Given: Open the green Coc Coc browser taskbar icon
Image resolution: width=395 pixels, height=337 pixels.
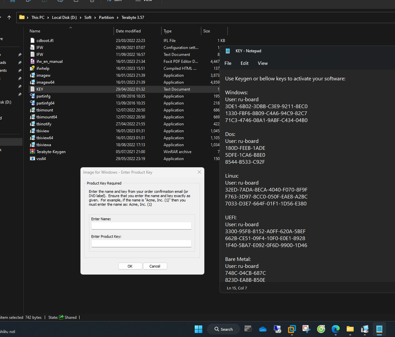Looking at the screenshot, I should [321, 329].
